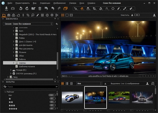Select the Crop cursor tool
The image size is (158, 113).
click(95, 9)
